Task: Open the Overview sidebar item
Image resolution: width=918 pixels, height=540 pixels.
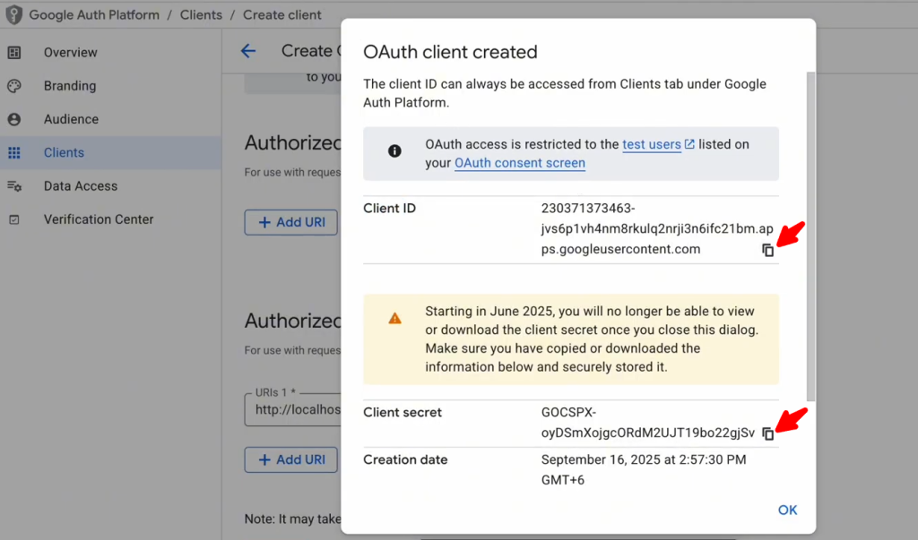Action: pos(70,53)
